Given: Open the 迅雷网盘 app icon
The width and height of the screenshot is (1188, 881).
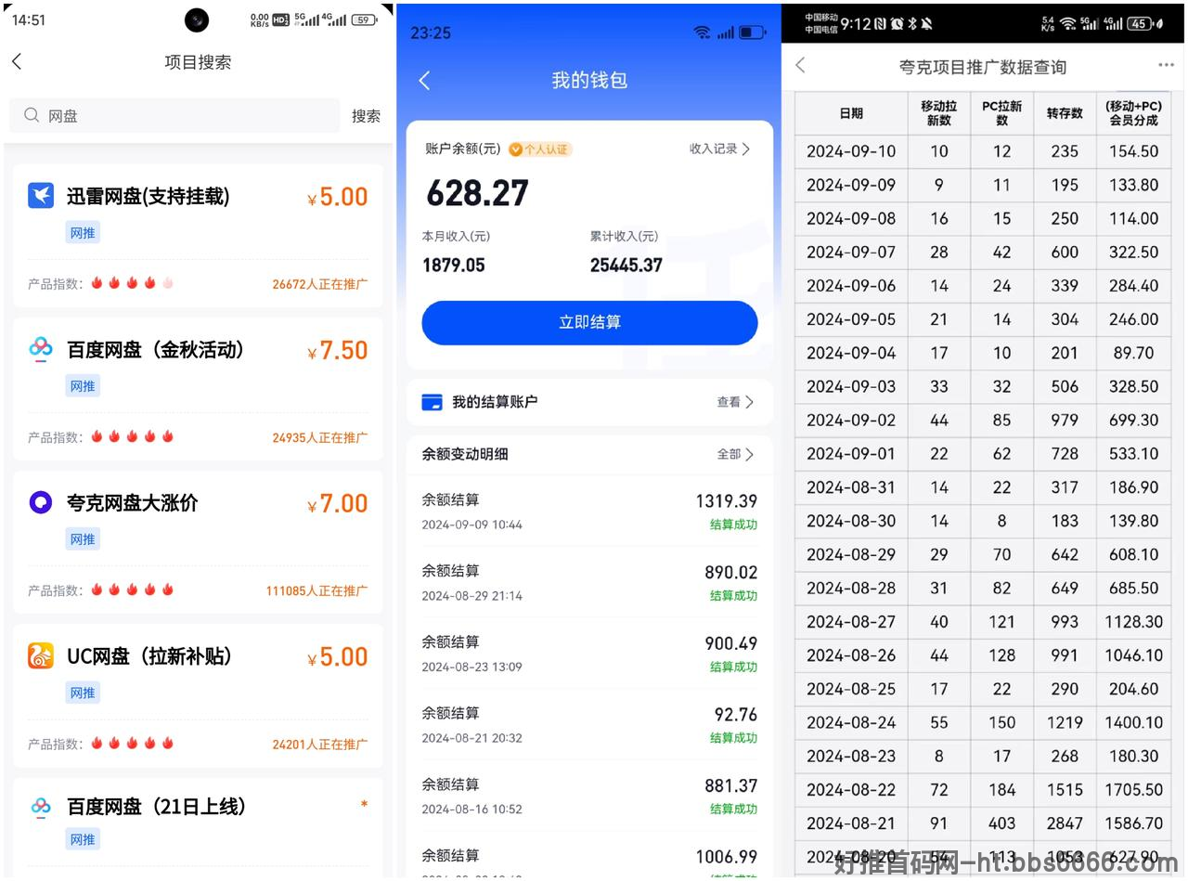Looking at the screenshot, I should (x=41, y=196).
